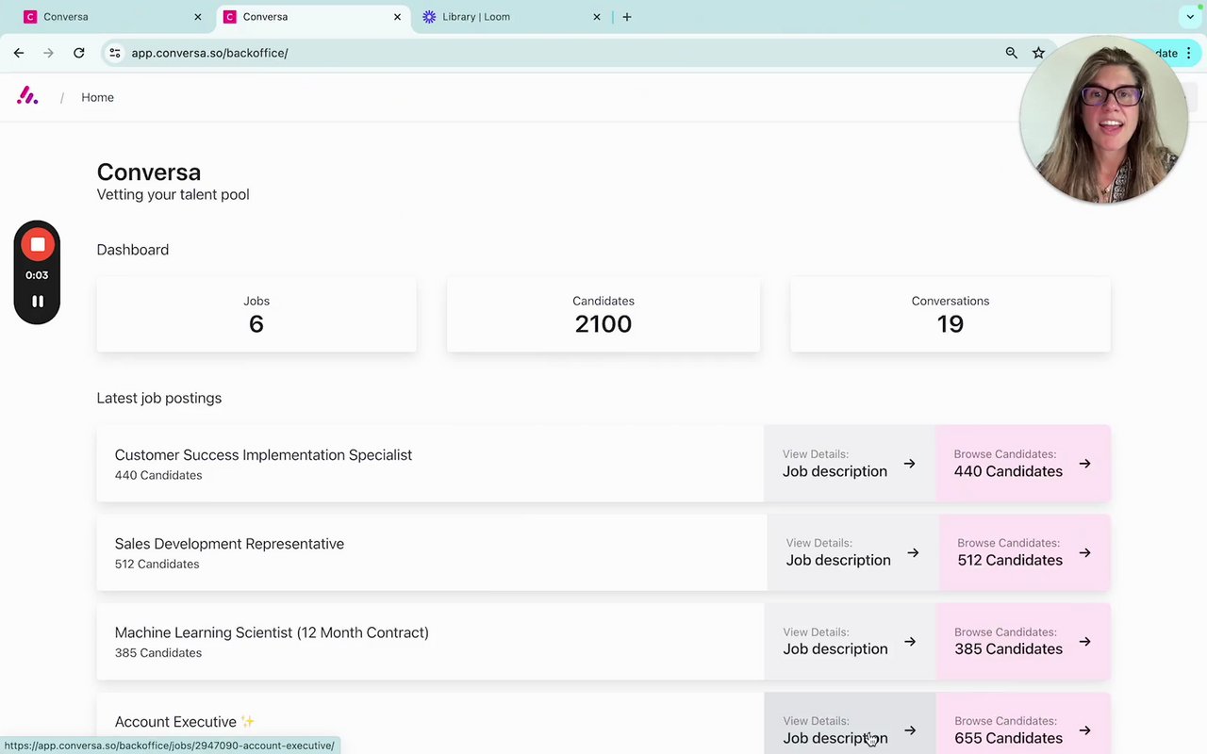
Task: Open Sales Development Representative posting
Action: point(432,552)
